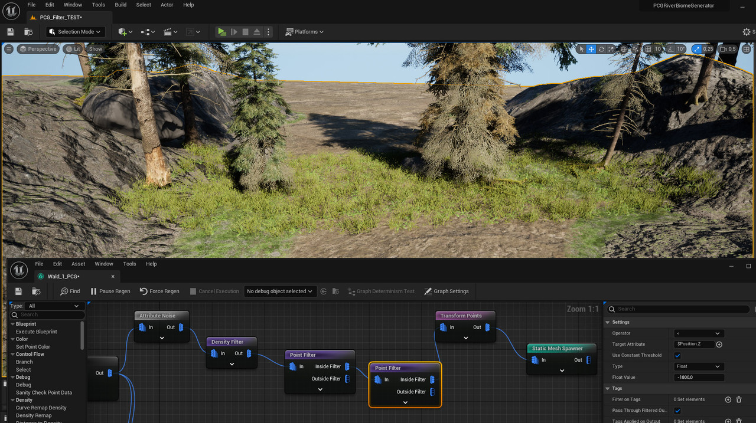Toggle the surface snapping icon
Viewport: 756px width, 423px height.
636,49
